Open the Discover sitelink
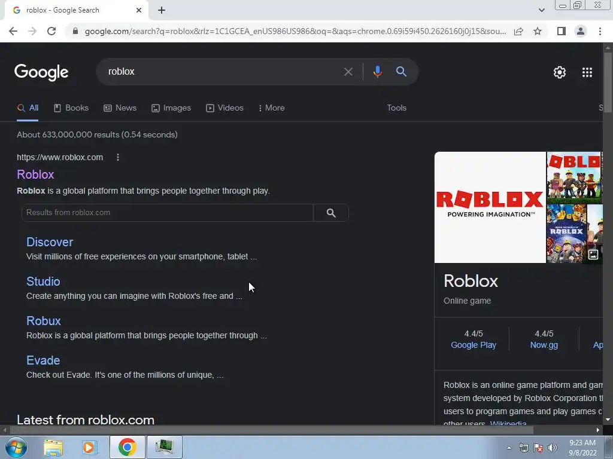 point(50,242)
